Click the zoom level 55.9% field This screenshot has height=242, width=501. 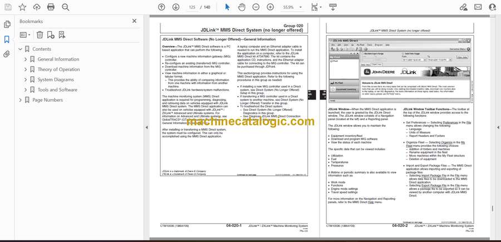[288, 7]
